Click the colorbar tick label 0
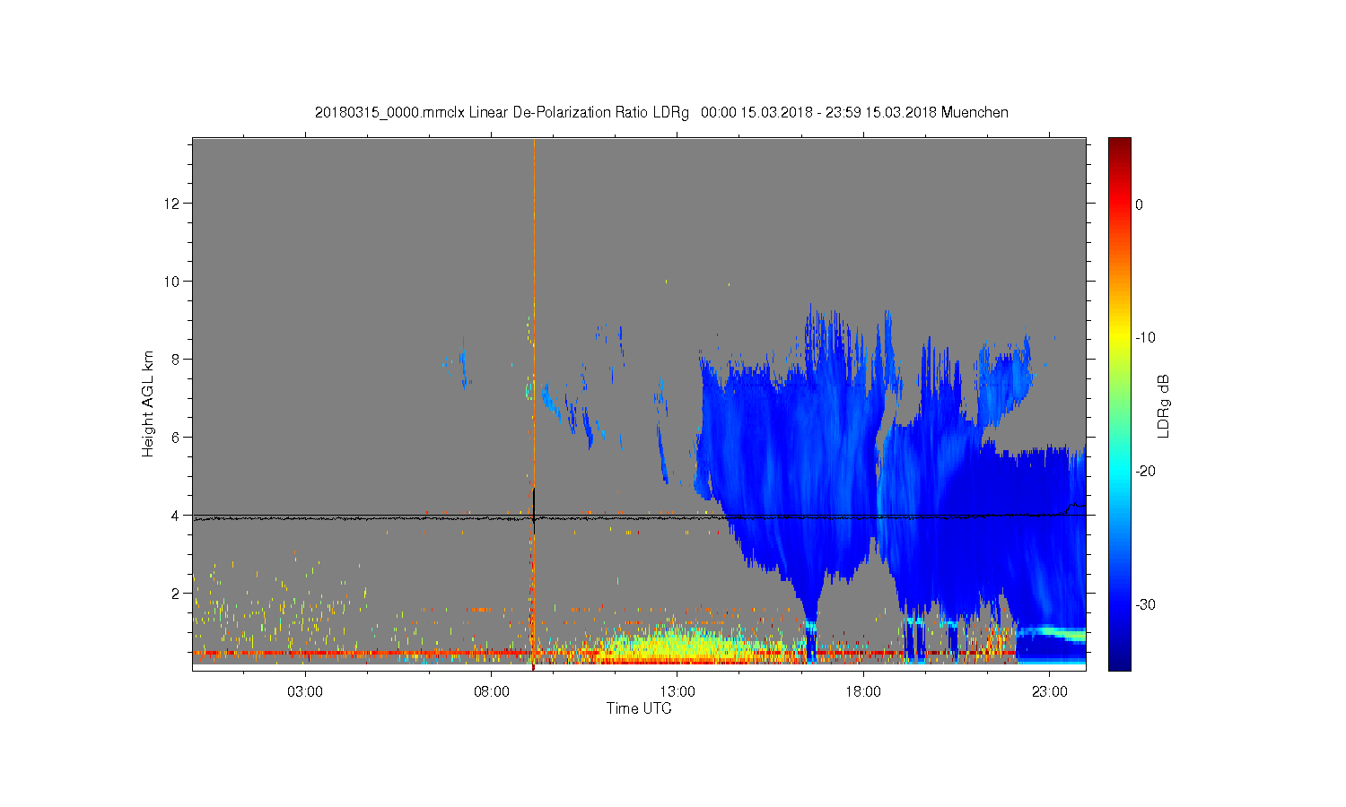 1140,204
